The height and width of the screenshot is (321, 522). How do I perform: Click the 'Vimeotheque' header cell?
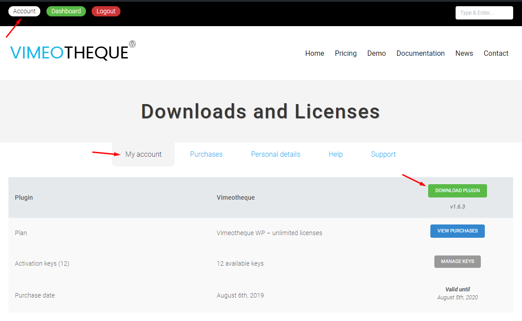click(x=236, y=197)
